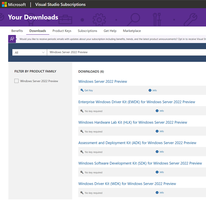This screenshot has width=206, height=200.
Task: Open the Subscriptions tab
Action: click(87, 31)
